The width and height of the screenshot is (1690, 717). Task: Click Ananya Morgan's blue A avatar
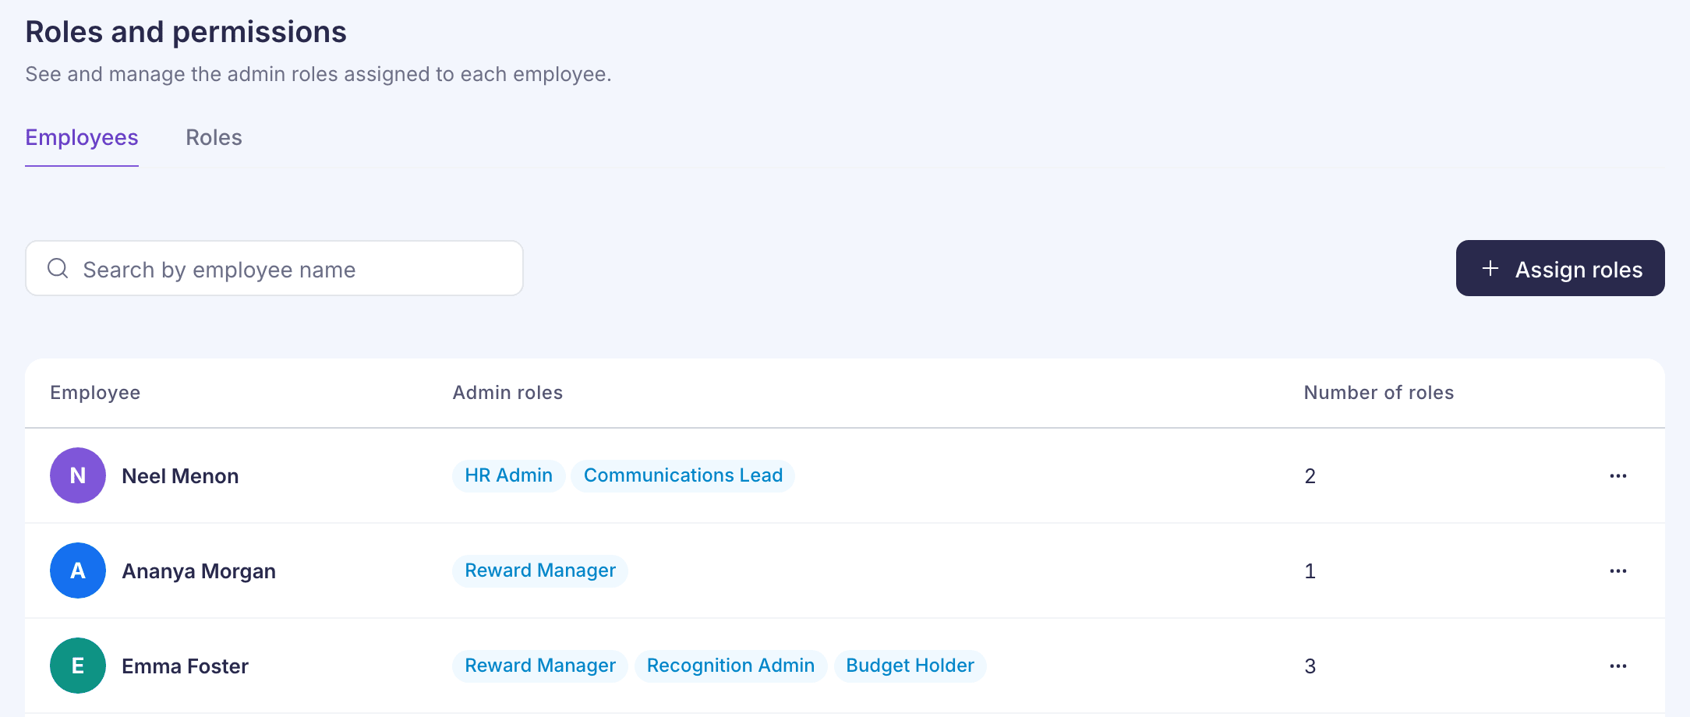coord(78,570)
